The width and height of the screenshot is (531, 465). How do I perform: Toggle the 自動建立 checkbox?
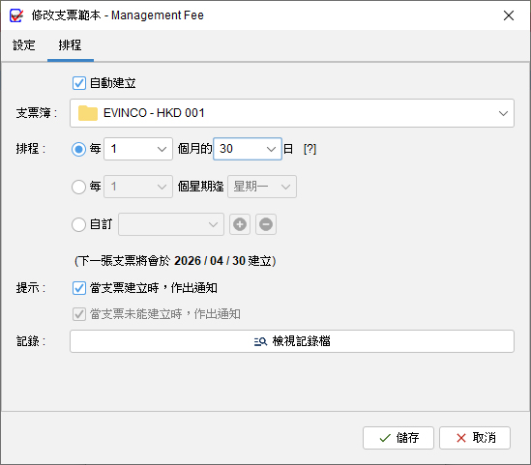point(79,83)
